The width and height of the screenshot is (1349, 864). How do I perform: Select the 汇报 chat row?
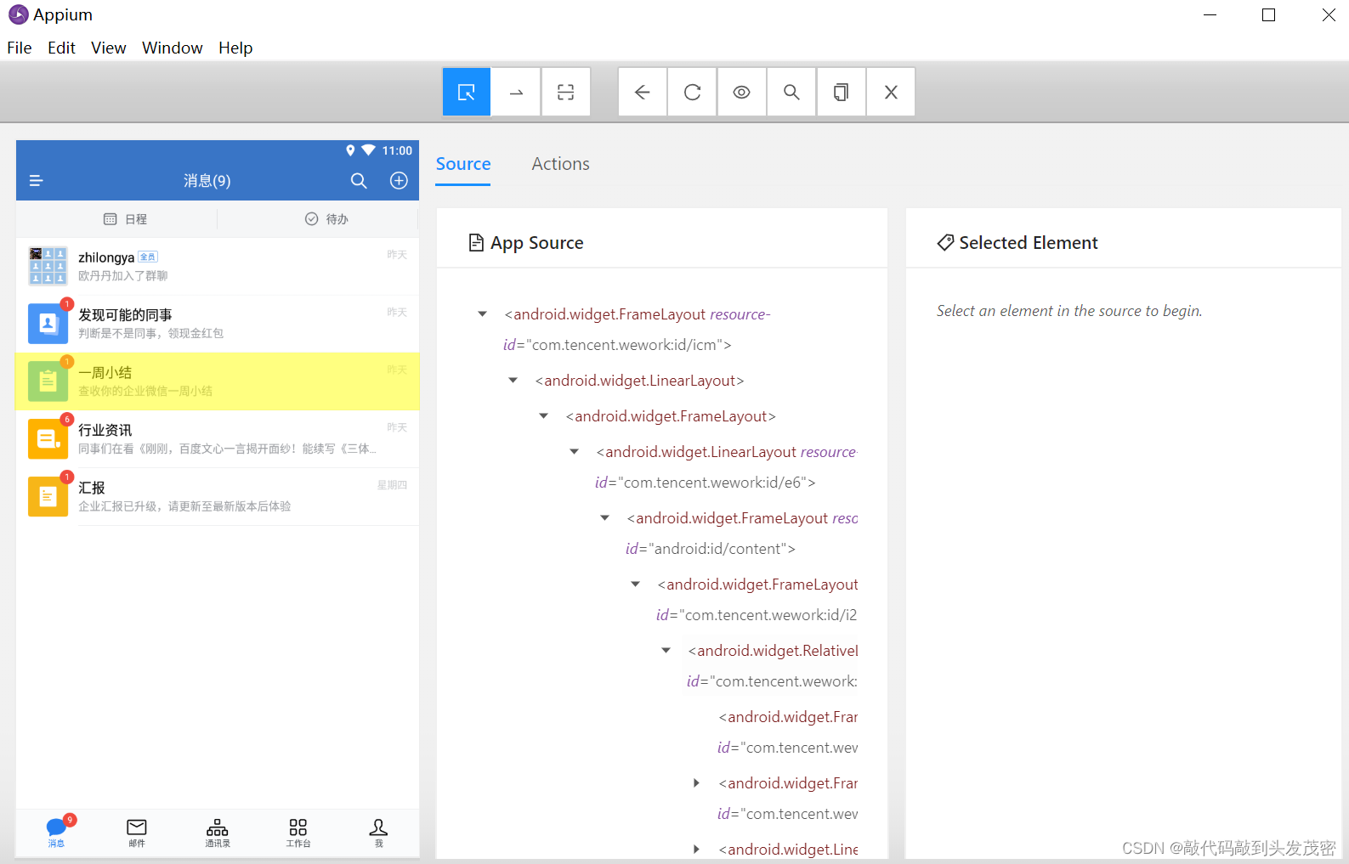[x=218, y=497]
